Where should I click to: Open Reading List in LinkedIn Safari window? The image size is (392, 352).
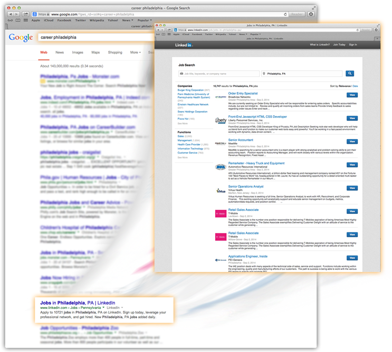[158, 34]
